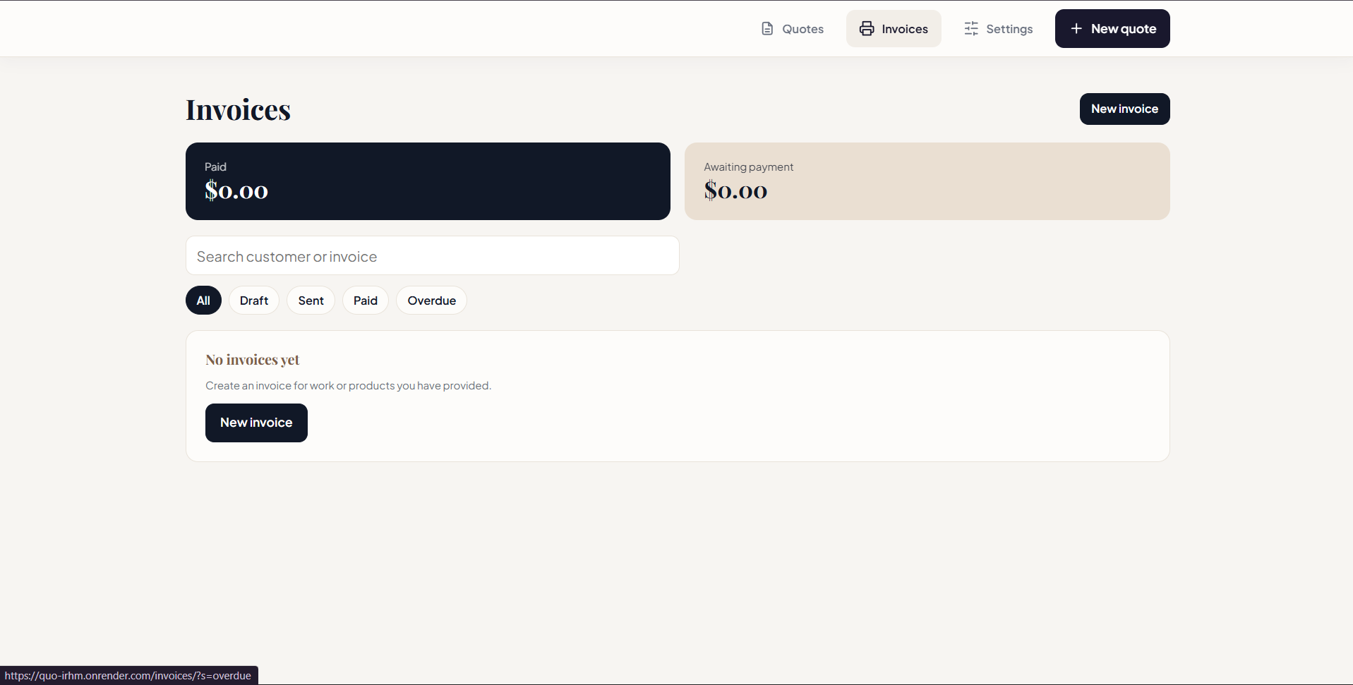This screenshot has width=1353, height=685.
Task: Click the plus icon on New quote
Action: point(1076,29)
